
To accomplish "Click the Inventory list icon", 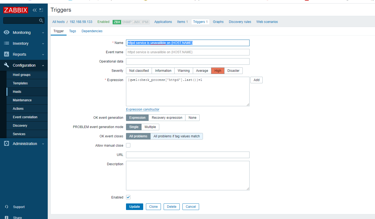I will (7, 43).
